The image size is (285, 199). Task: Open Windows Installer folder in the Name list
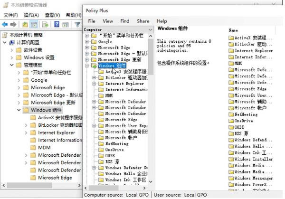(251, 159)
